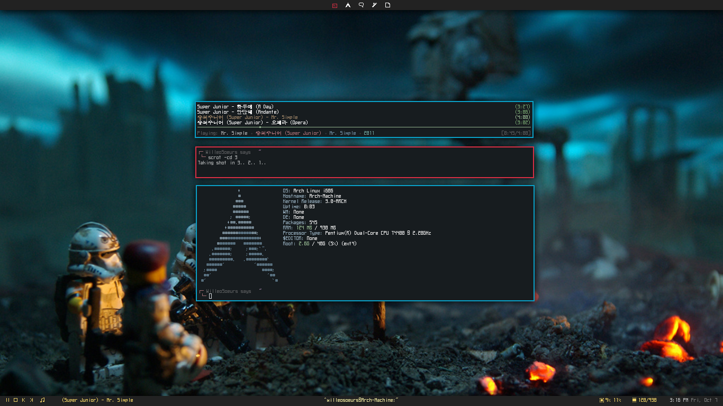
Task: Skip to the previous track
Action: tap(24, 400)
